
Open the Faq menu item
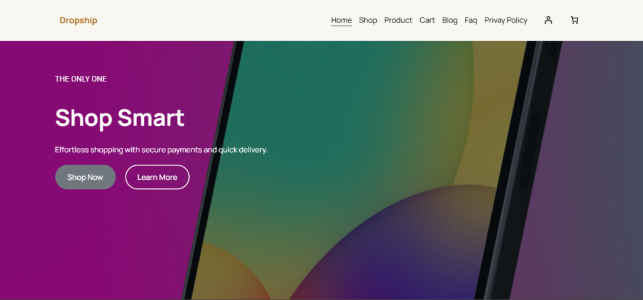pos(471,20)
